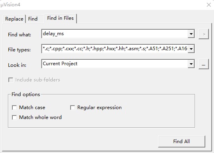Switch to the Find tab
214x153 pixels.
(x=35, y=19)
